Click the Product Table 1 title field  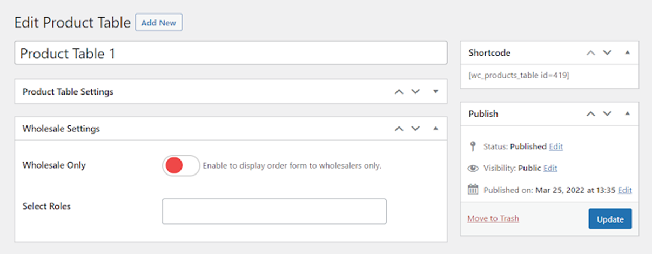point(231,54)
